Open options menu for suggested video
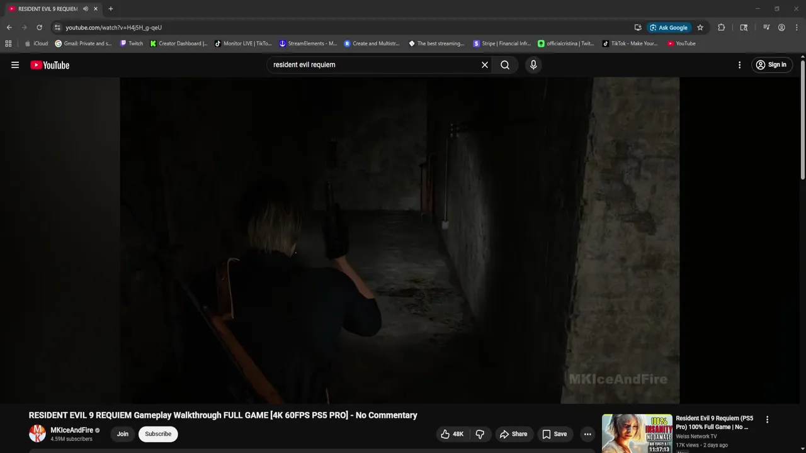The width and height of the screenshot is (806, 453). click(767, 420)
